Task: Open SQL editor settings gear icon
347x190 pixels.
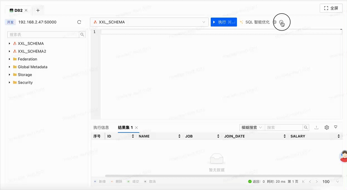Action: point(275,22)
